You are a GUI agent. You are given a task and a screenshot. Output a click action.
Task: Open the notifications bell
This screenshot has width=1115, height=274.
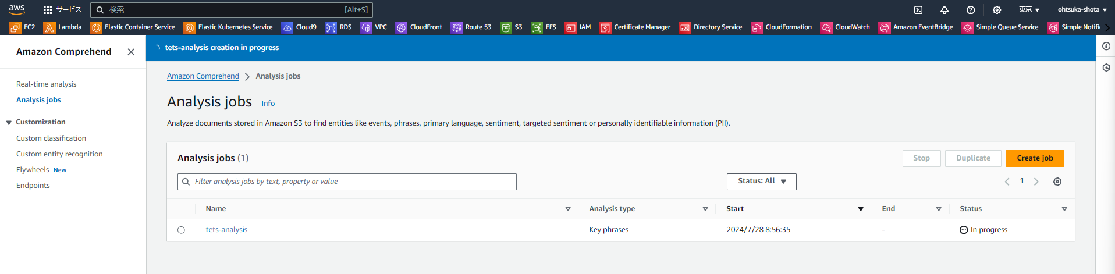point(944,10)
